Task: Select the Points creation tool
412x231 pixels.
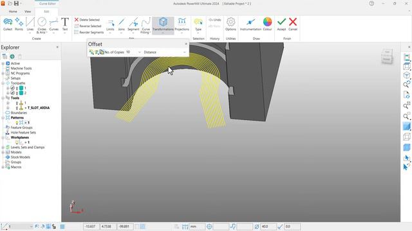Action: click(x=19, y=24)
